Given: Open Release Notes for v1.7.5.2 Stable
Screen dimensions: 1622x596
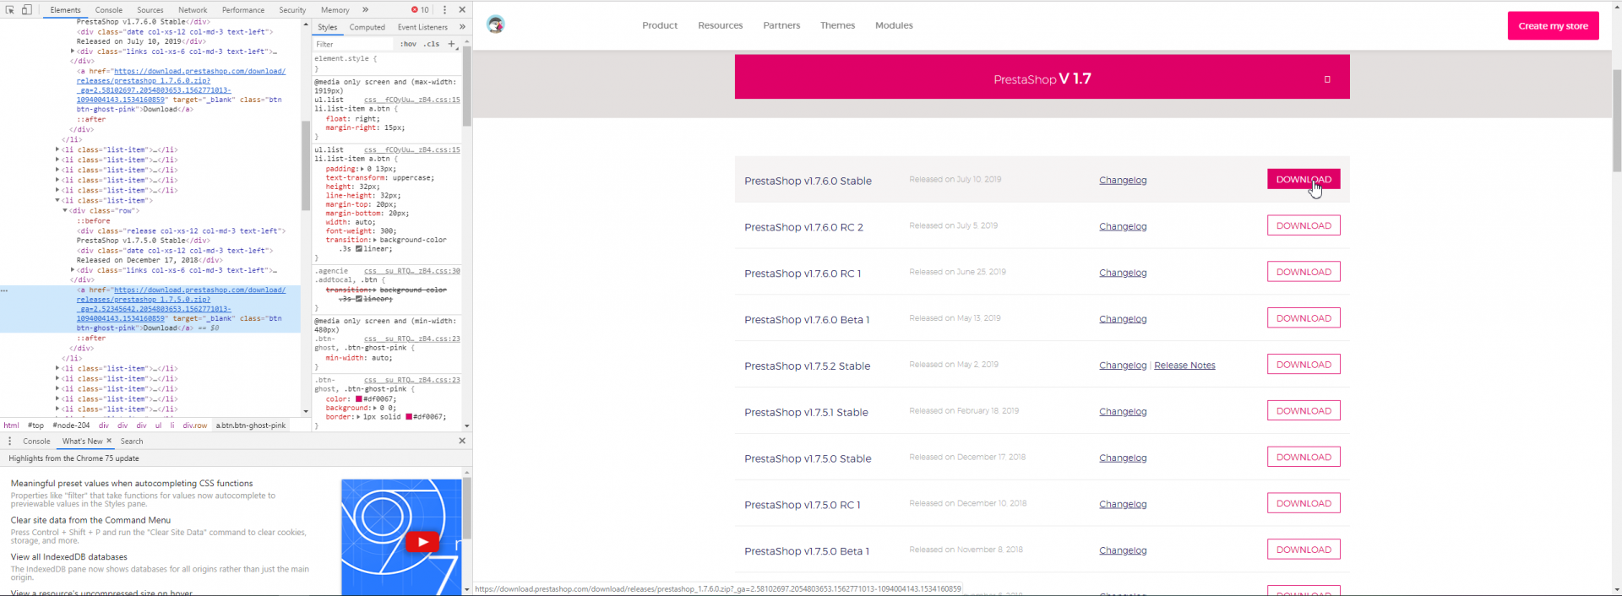Looking at the screenshot, I should (x=1184, y=366).
